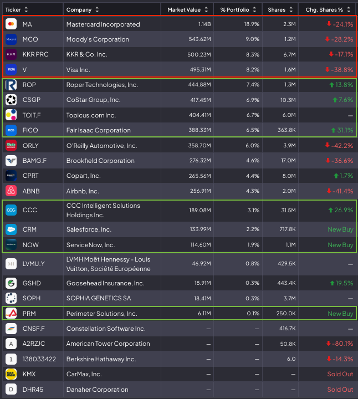Click the CCC logo icon
Screen dimensions: 358x399
11,210
